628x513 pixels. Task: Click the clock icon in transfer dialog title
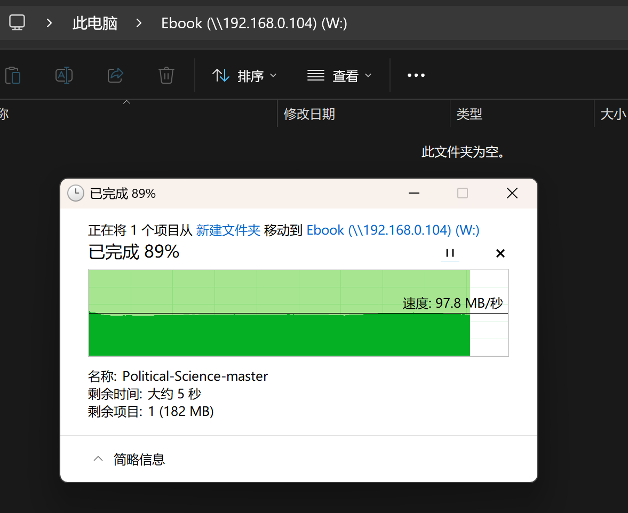[76, 193]
